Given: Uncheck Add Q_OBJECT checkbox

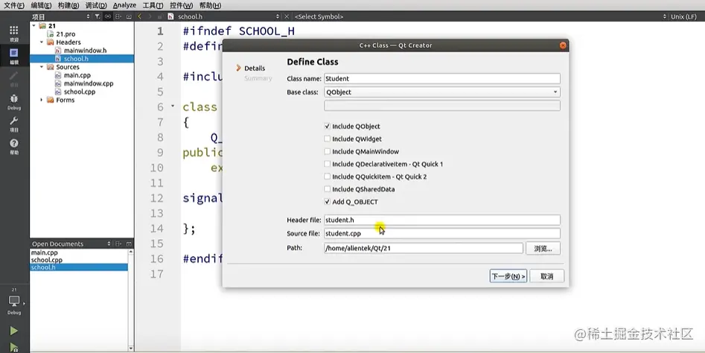Looking at the screenshot, I should coord(328,202).
